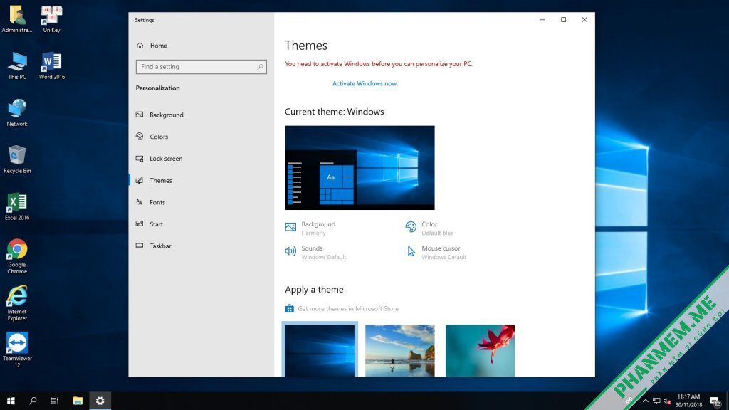729x410 pixels.
Task: Open Sounds Windows Default option
Action: click(x=315, y=253)
